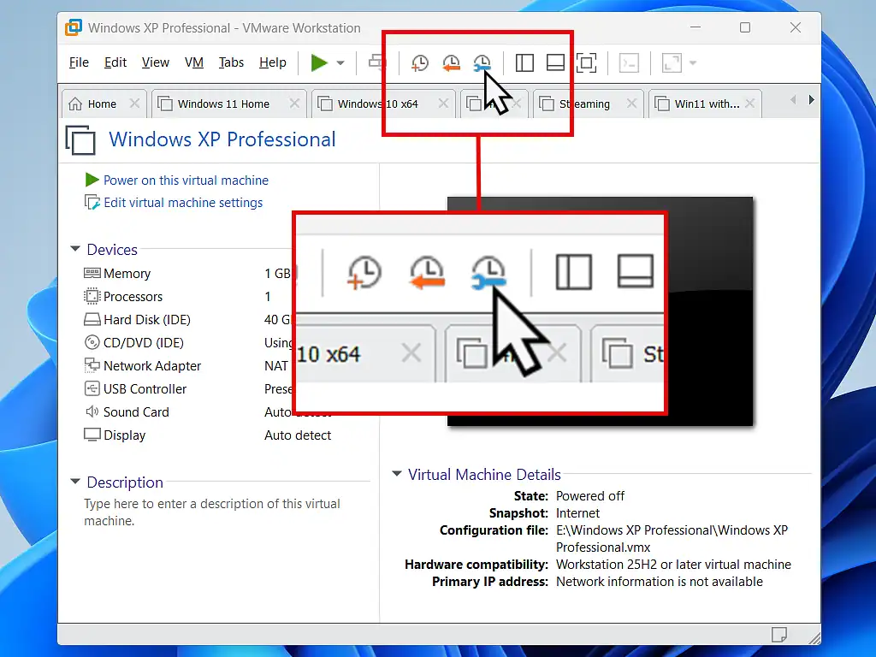Select the Sound Card device
This screenshot has height=657, width=876.
pyautogui.click(x=136, y=411)
